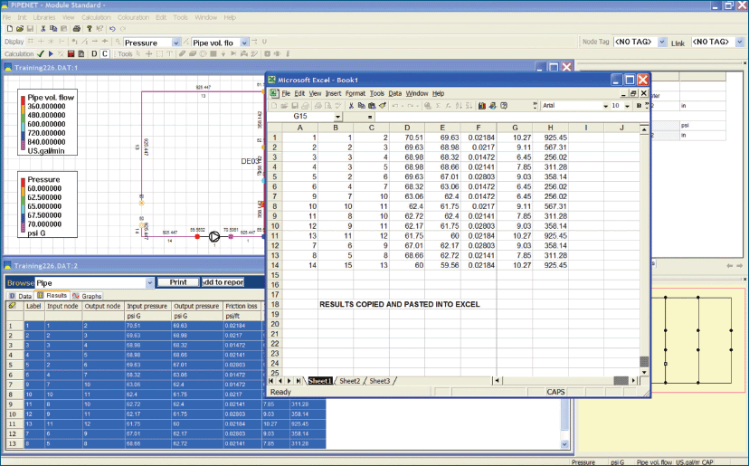Open the Calculation menu in PIPENET

pos(96,17)
